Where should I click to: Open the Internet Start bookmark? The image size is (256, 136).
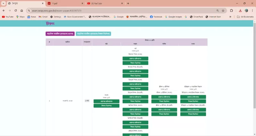coord(213,17)
